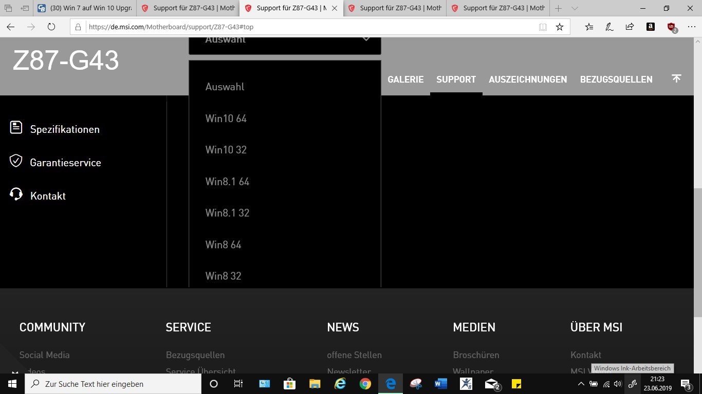Show the tab previews chevron
The height and width of the screenshot is (394, 702).
coord(575,8)
